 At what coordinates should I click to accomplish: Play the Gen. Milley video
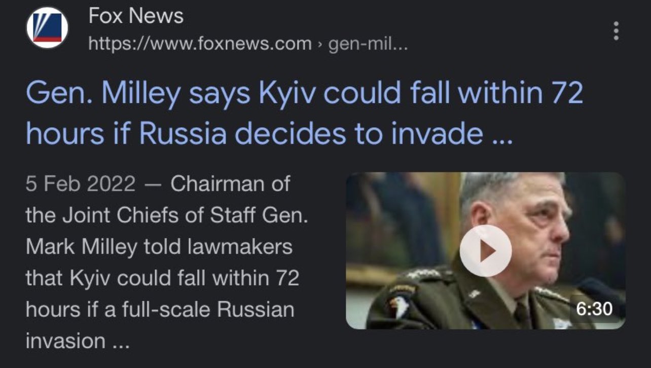(485, 251)
